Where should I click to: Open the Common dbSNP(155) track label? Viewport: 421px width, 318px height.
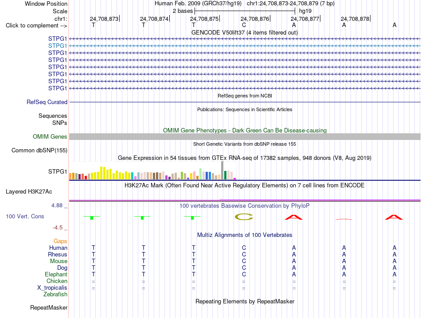[39, 151]
